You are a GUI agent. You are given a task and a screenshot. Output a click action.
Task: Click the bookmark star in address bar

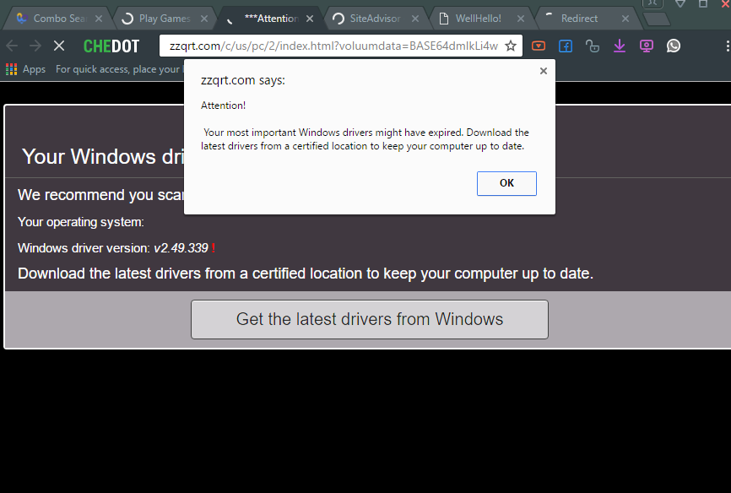click(511, 46)
